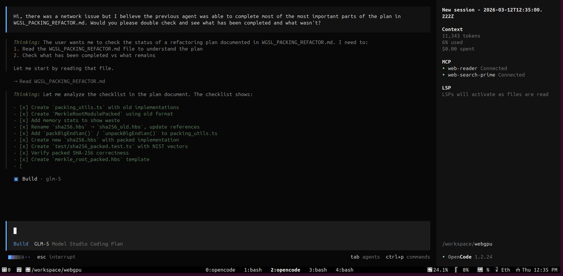This screenshot has height=276, width=563.
Task: Click the LSPs will activate as files are read note
Action: click(x=495, y=94)
